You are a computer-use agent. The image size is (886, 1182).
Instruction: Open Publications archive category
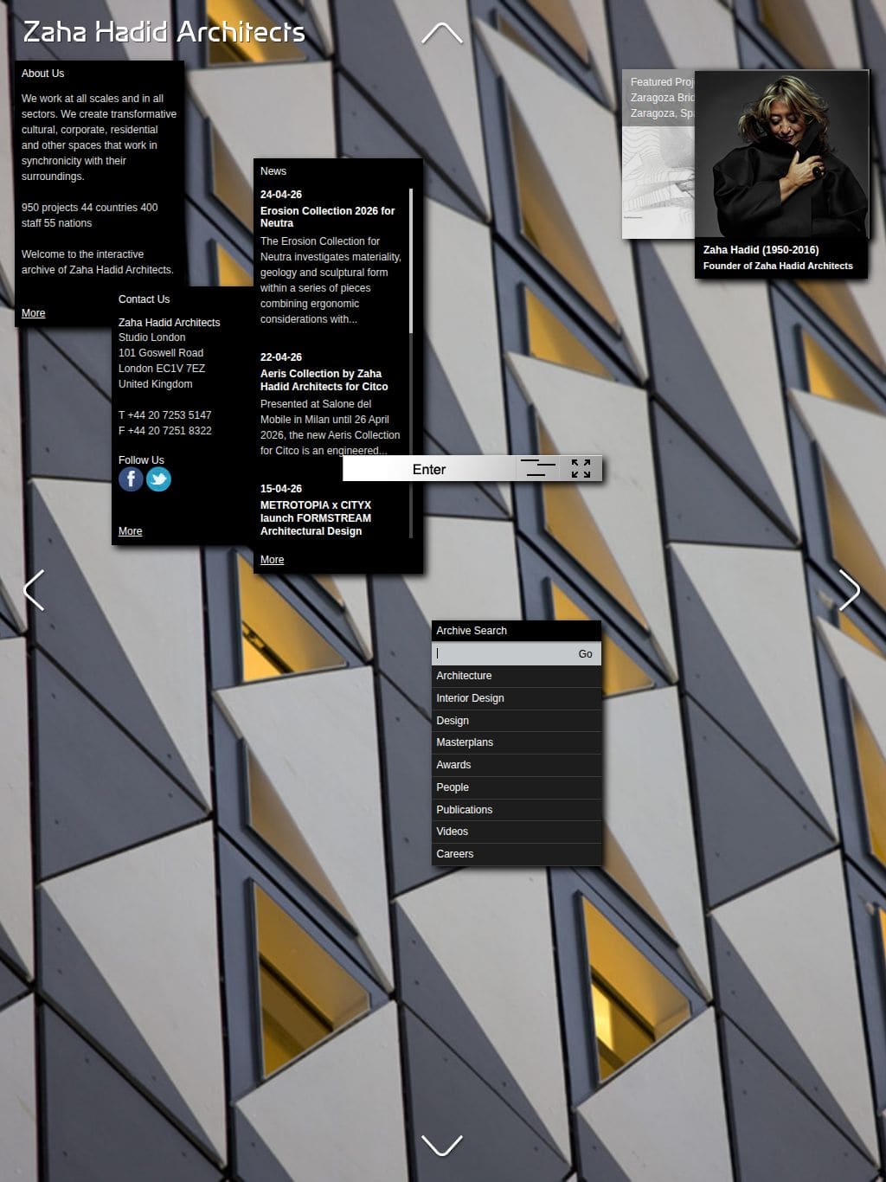[517, 810]
